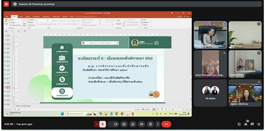Image resolution: width=265 pixels, height=131 pixels.
Task: Expand audio settings arrow beside microphone
Action: 97,124
